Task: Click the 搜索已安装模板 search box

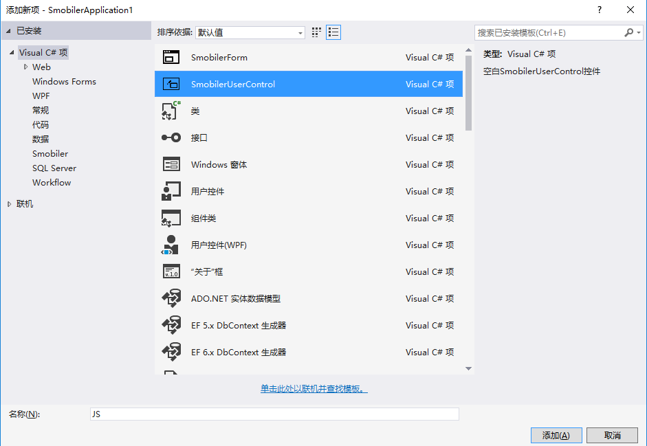Action: click(x=549, y=32)
